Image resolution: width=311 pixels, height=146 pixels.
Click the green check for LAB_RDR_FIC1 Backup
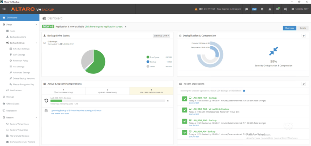pyautogui.click(x=185, y=99)
